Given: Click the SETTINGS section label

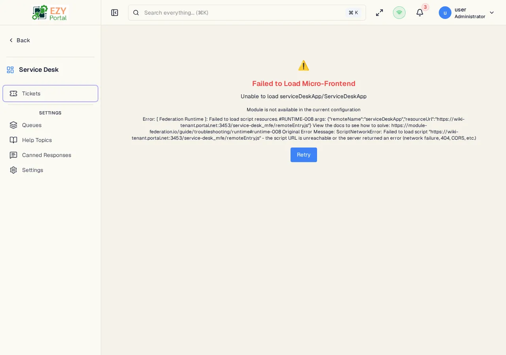Looking at the screenshot, I should click(x=50, y=113).
